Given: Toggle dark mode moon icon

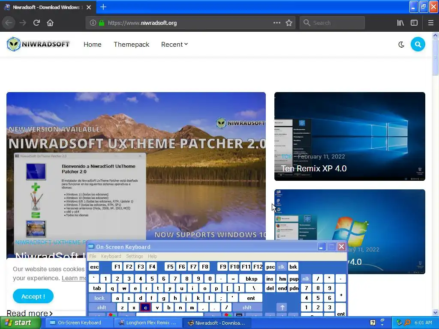Looking at the screenshot, I should point(401,45).
